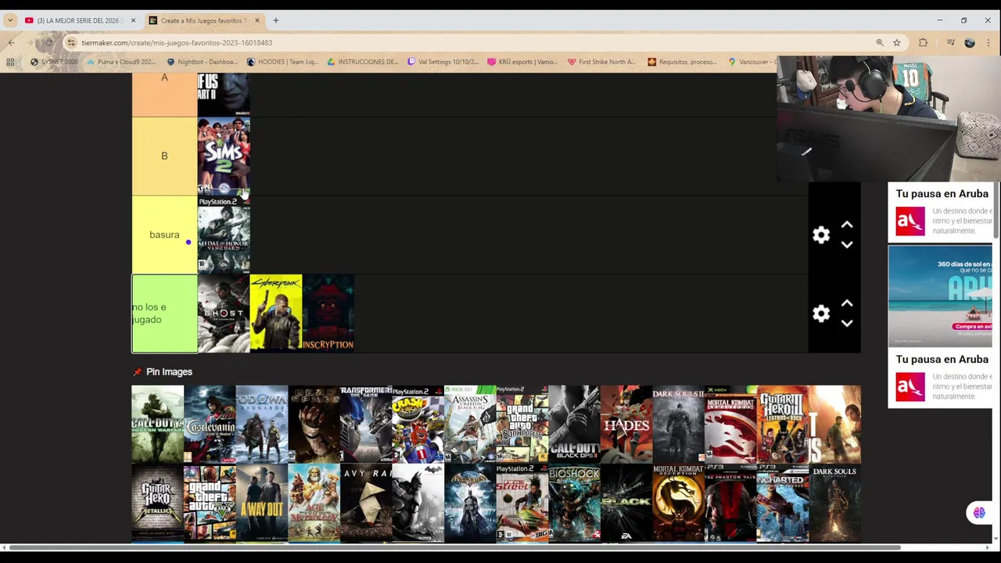This screenshot has height=563, width=1001.
Task: Pick the Hades cover
Action: point(626,425)
